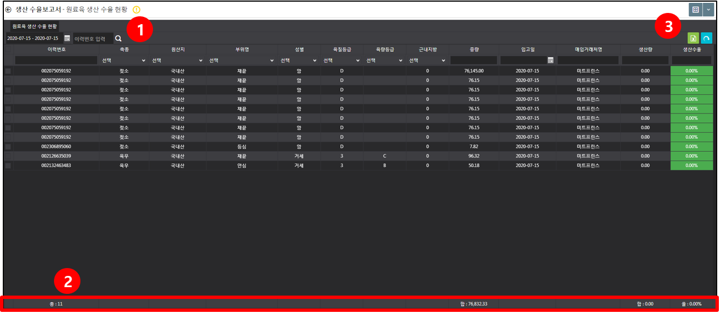Sort by the 생산수율 column header

(x=691, y=49)
